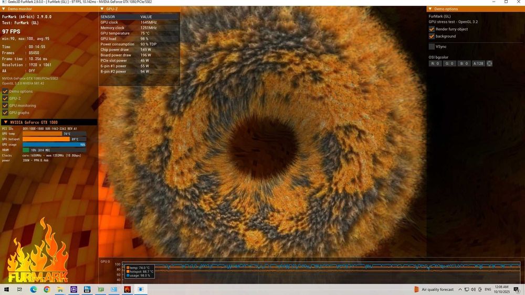The image size is (525, 295).
Task: Click the purple square taskbar app icon
Action: pyautogui.click(x=73, y=289)
